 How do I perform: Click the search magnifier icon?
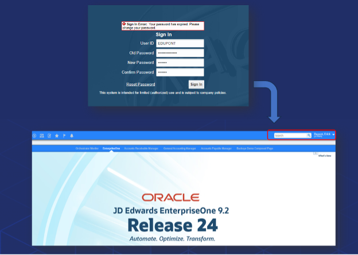(x=309, y=136)
